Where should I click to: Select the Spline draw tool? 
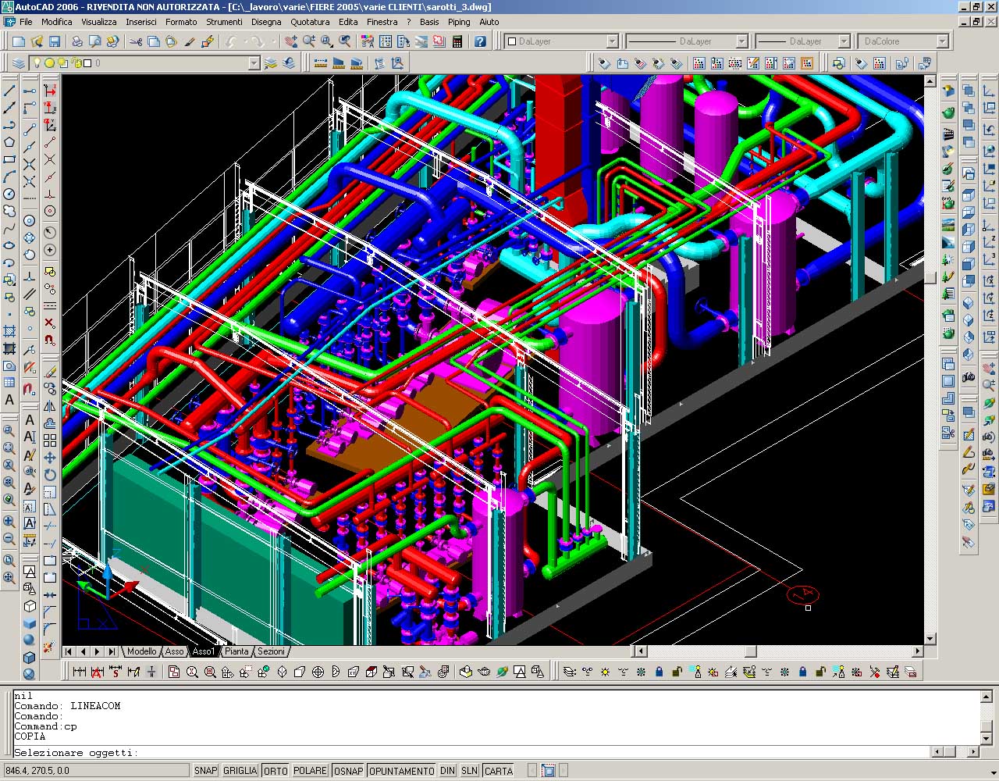click(x=9, y=228)
